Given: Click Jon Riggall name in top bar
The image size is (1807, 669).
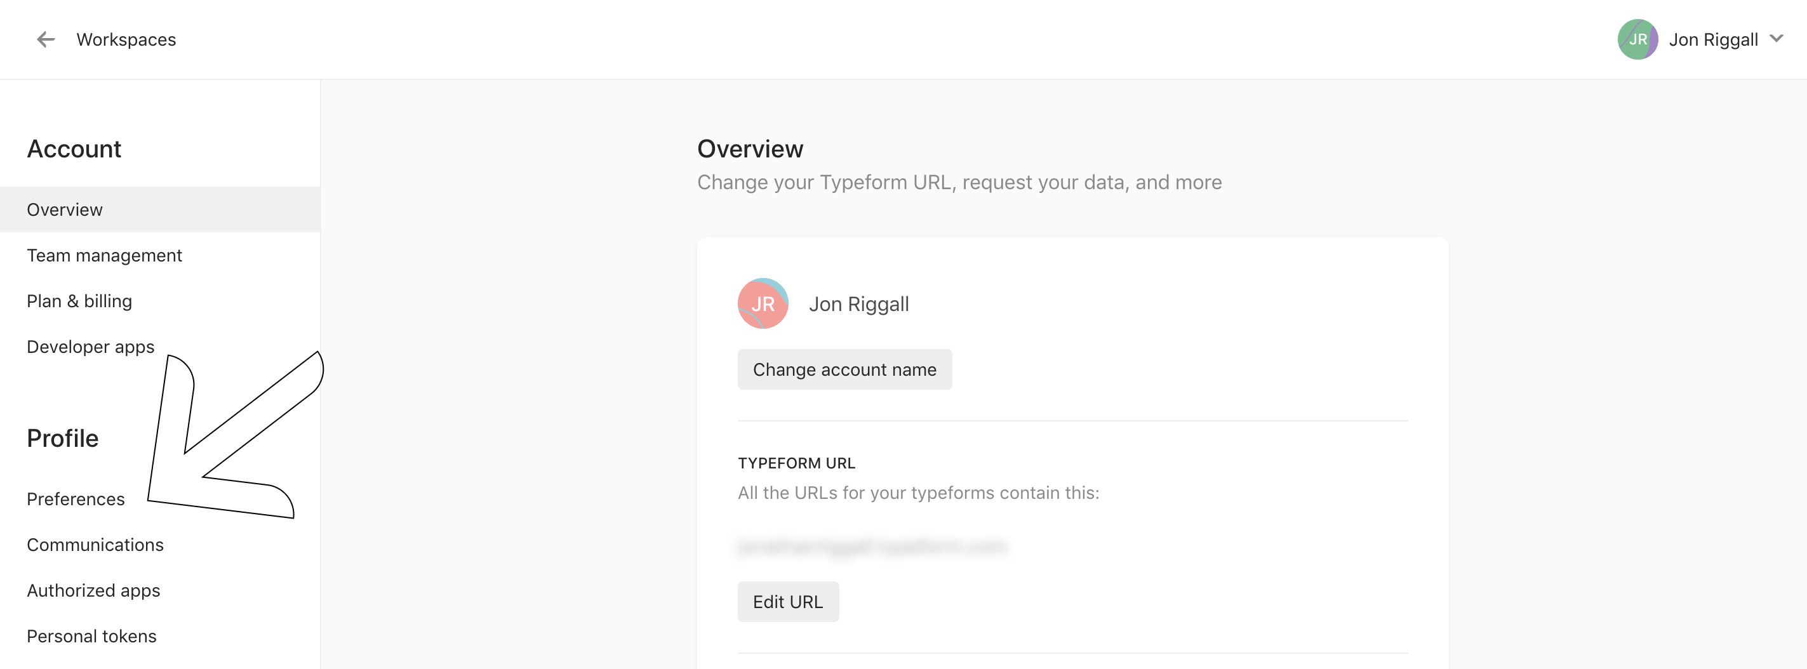Looking at the screenshot, I should pyautogui.click(x=1713, y=39).
